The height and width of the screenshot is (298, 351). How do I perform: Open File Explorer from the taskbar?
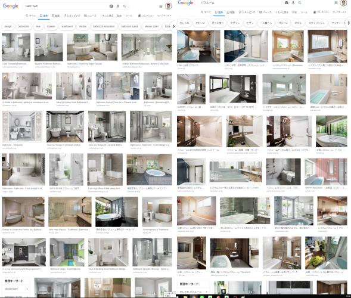pos(185,297)
